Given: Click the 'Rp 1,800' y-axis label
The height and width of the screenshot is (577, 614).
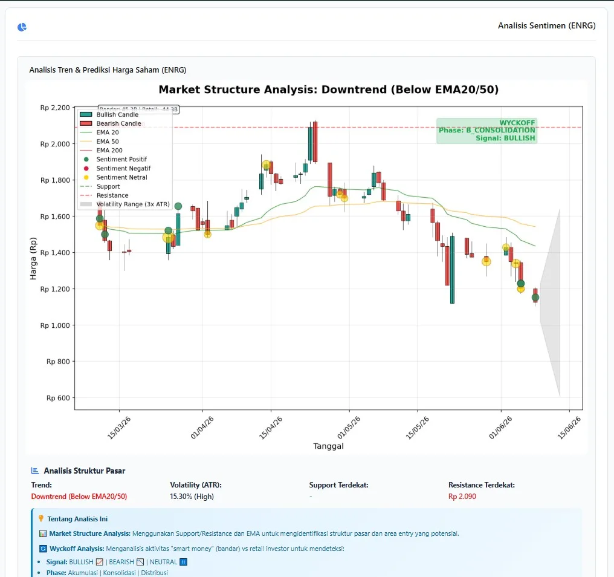Looking at the screenshot, I should pyautogui.click(x=55, y=180).
